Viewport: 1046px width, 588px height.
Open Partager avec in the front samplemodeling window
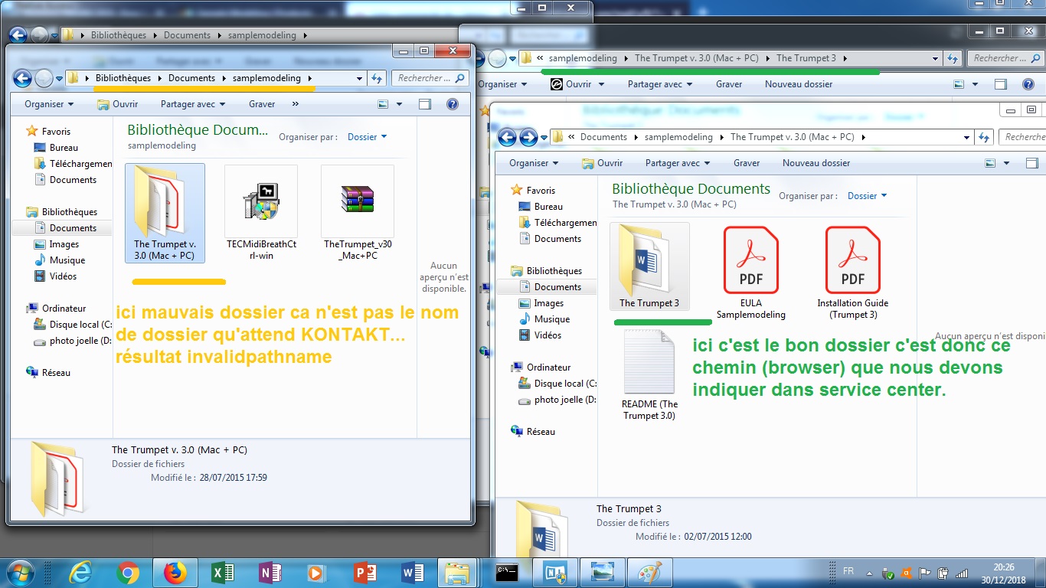click(x=193, y=104)
